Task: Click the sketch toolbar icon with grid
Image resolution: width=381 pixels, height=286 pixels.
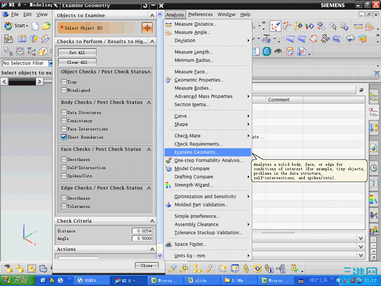Action: tap(8, 39)
